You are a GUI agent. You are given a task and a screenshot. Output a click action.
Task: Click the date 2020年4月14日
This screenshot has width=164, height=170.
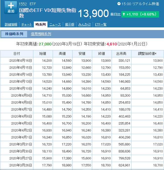pos(21,75)
